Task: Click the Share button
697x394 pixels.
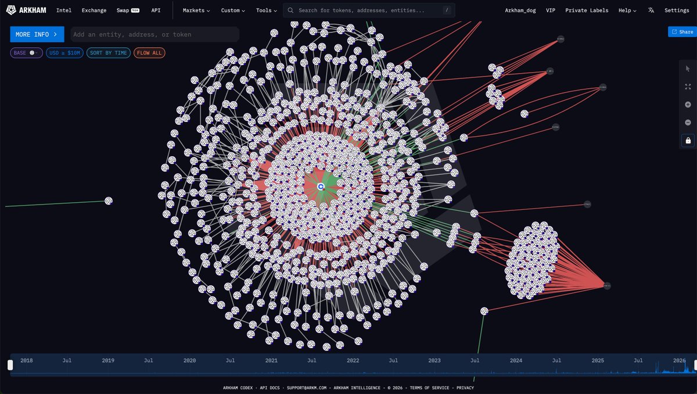Action: 682,32
